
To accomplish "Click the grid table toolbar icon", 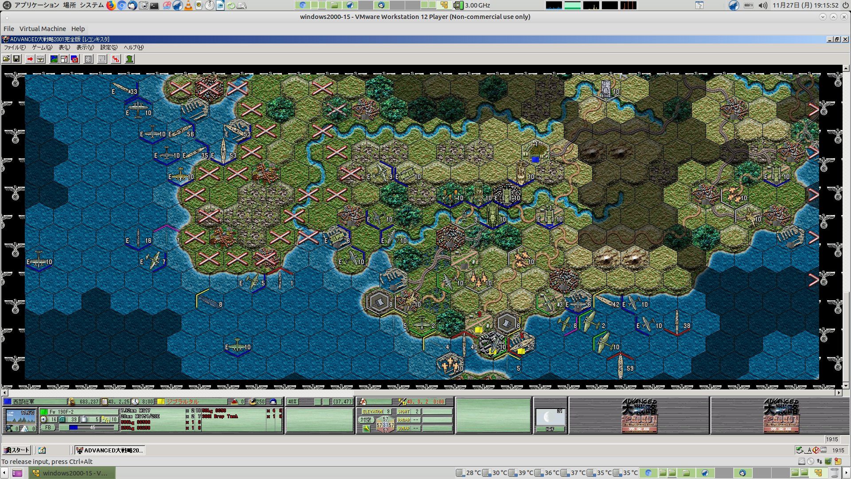I will pos(88,59).
